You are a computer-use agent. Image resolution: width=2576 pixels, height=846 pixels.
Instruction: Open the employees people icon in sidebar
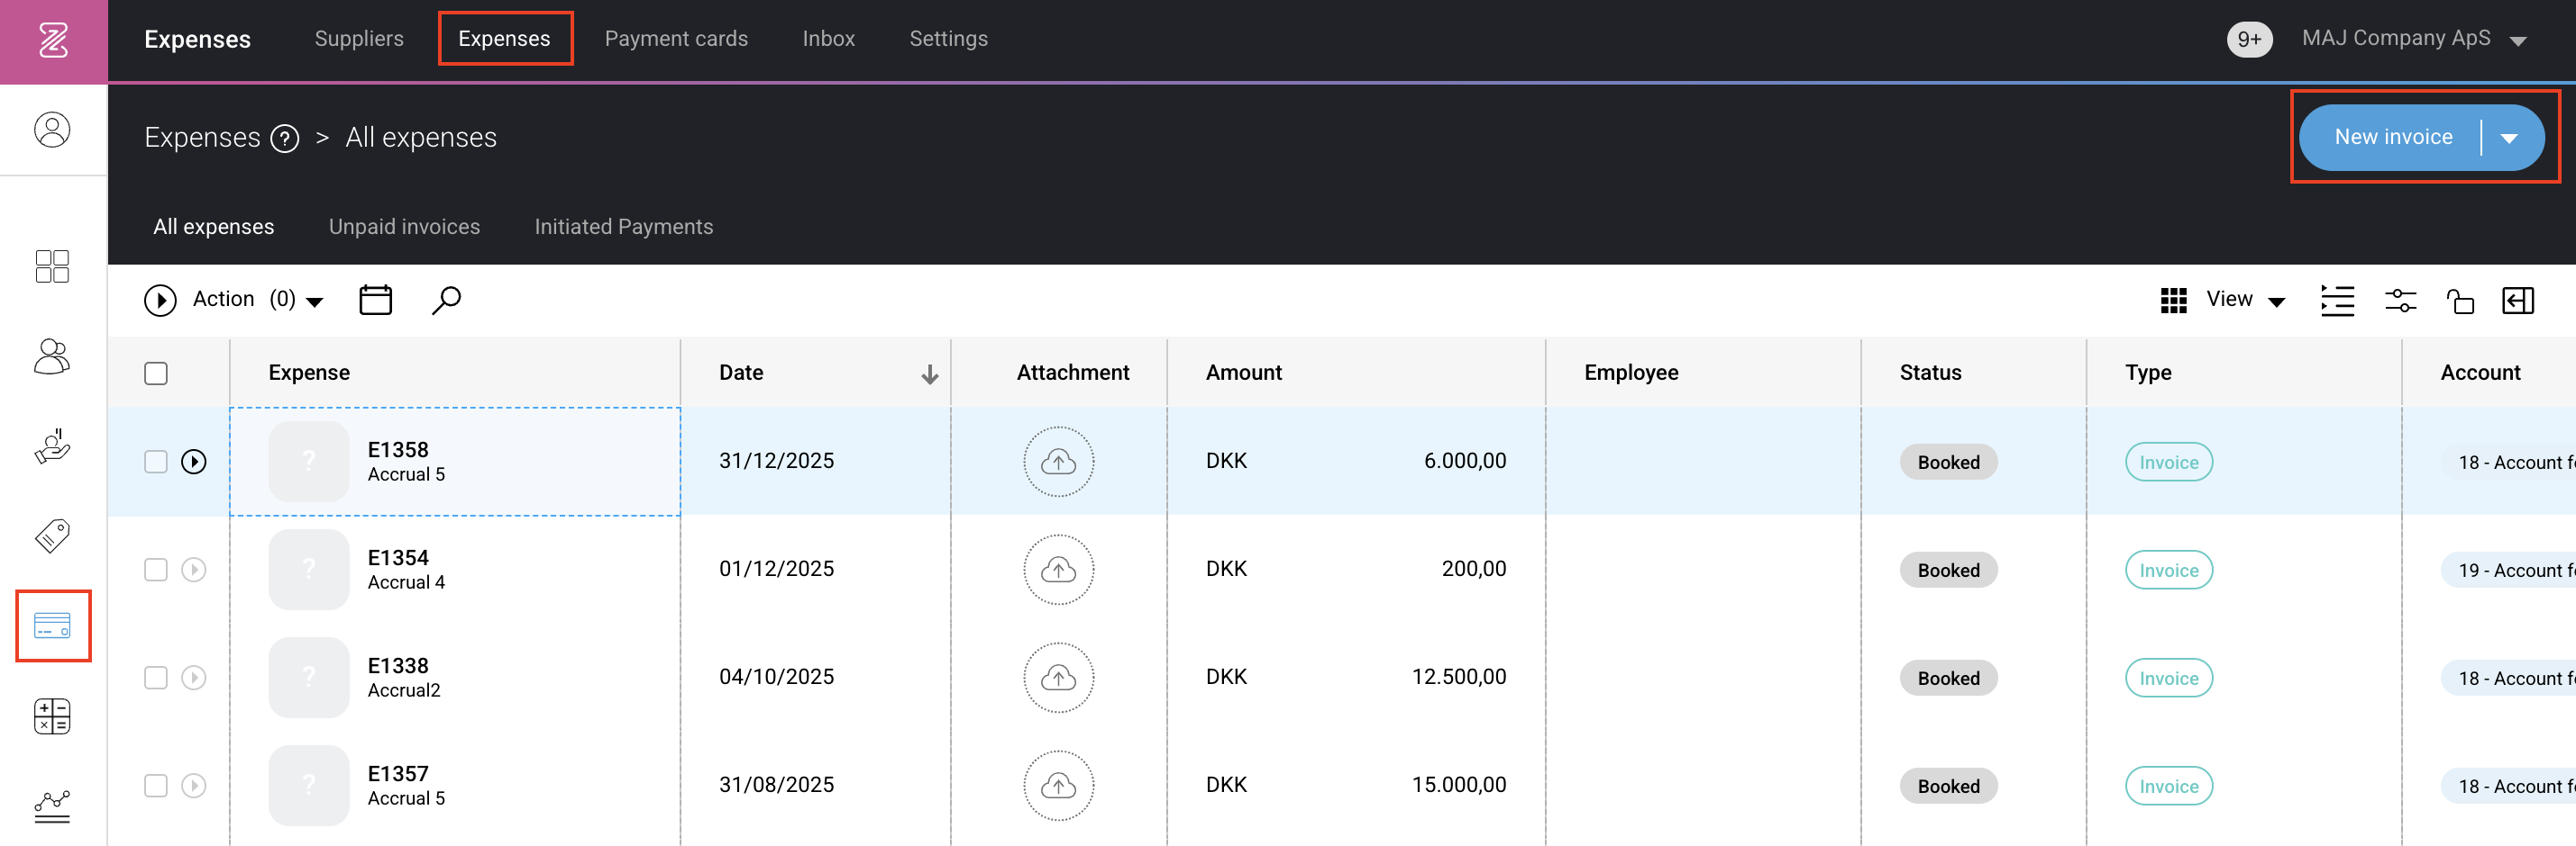click(x=52, y=356)
